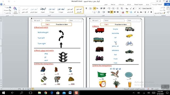Click Clear Formatting eraser icon
170x95 pixels.
click(x=122, y=8)
